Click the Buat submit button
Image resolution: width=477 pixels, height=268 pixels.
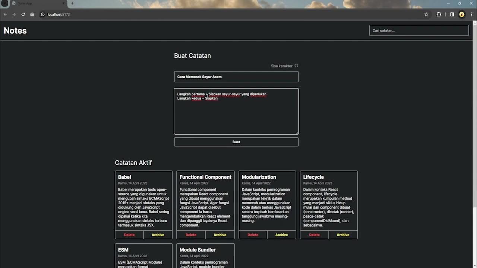point(236,142)
